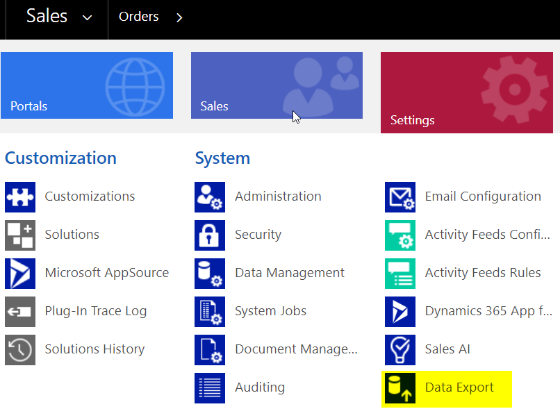
Task: Open the Data Export link
Action: pos(459,387)
